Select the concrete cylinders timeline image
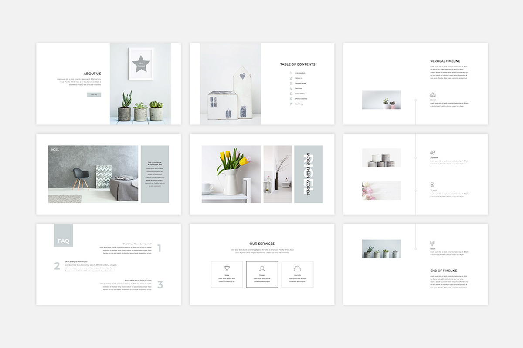The width and height of the screenshot is (523, 348). [381, 158]
